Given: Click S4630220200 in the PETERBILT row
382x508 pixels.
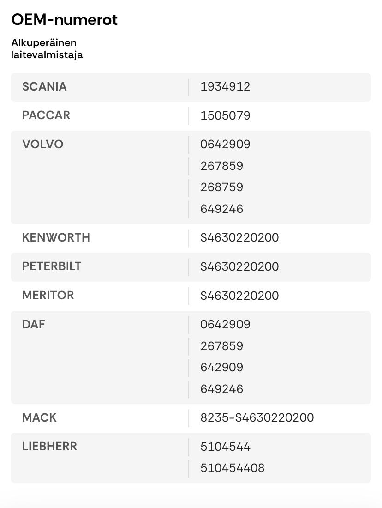Looking at the screenshot, I should [239, 267].
